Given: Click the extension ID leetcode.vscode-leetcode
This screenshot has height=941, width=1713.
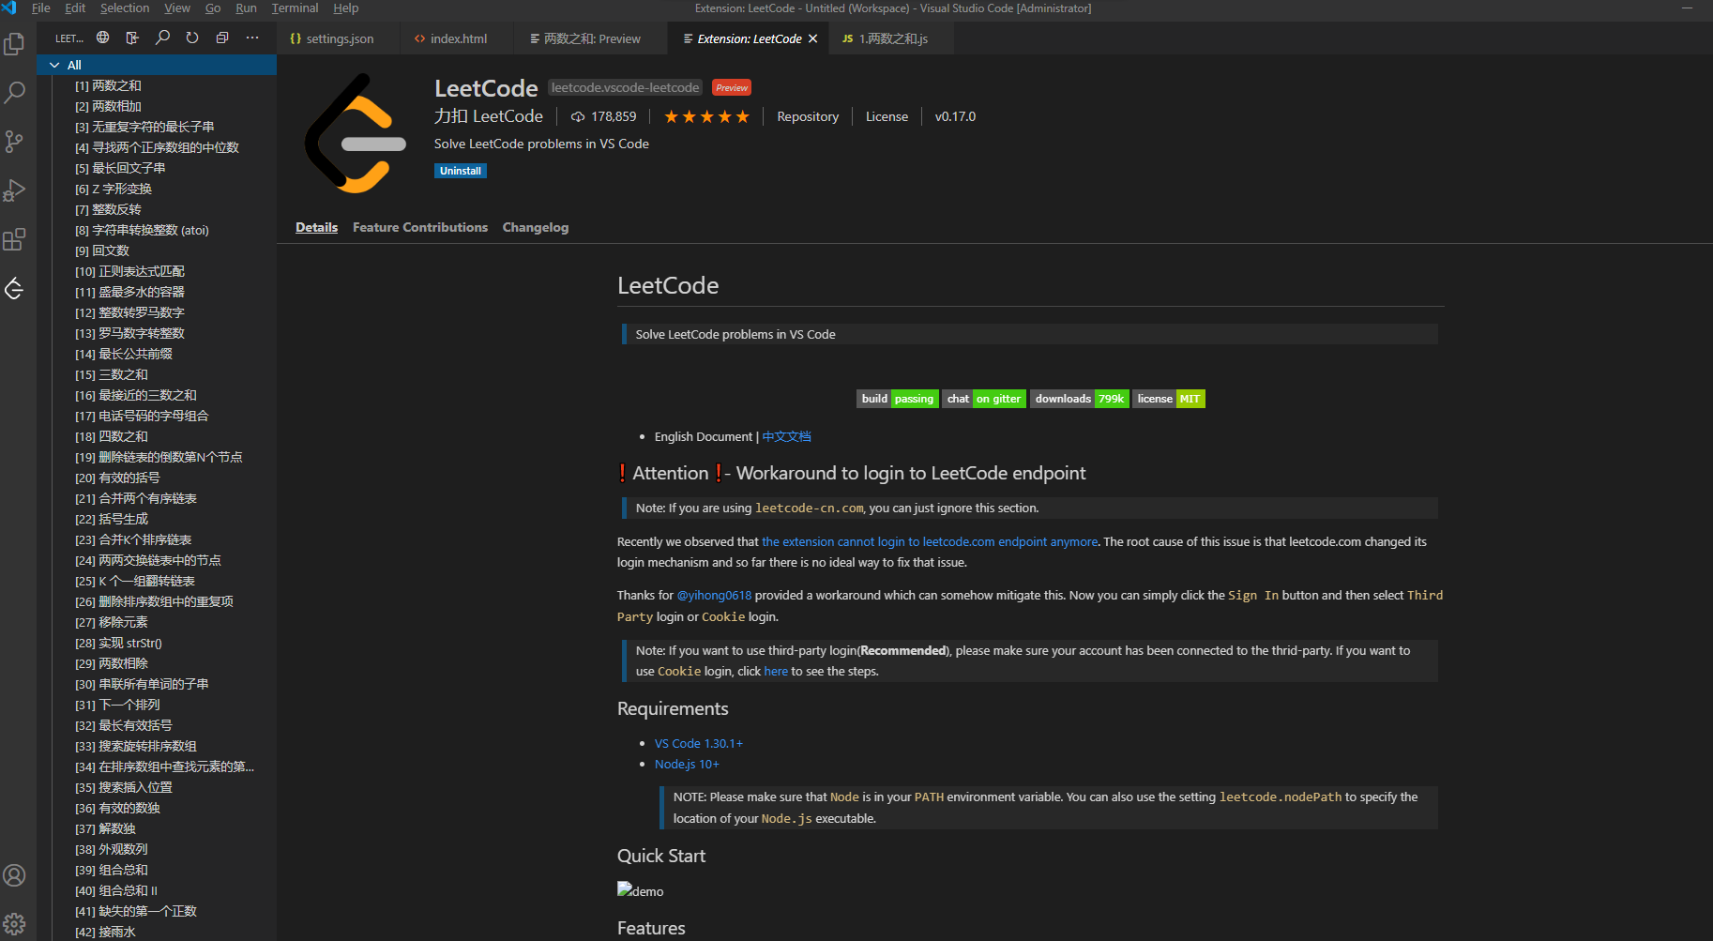Looking at the screenshot, I should pos(625,87).
